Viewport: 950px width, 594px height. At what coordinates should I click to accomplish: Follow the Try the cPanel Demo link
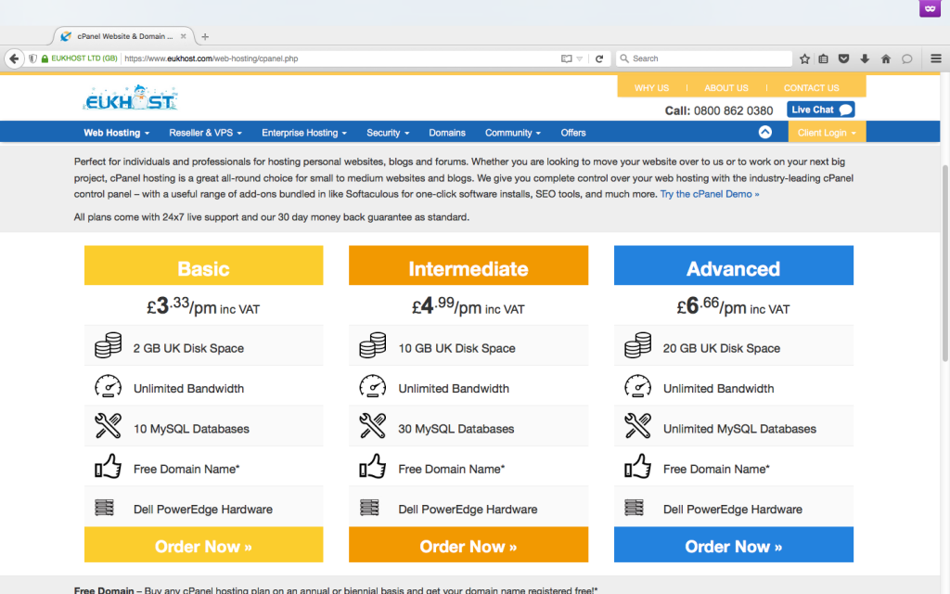[710, 194]
